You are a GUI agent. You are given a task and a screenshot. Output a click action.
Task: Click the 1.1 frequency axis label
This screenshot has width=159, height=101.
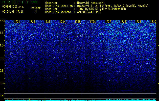(x=2, y=33)
